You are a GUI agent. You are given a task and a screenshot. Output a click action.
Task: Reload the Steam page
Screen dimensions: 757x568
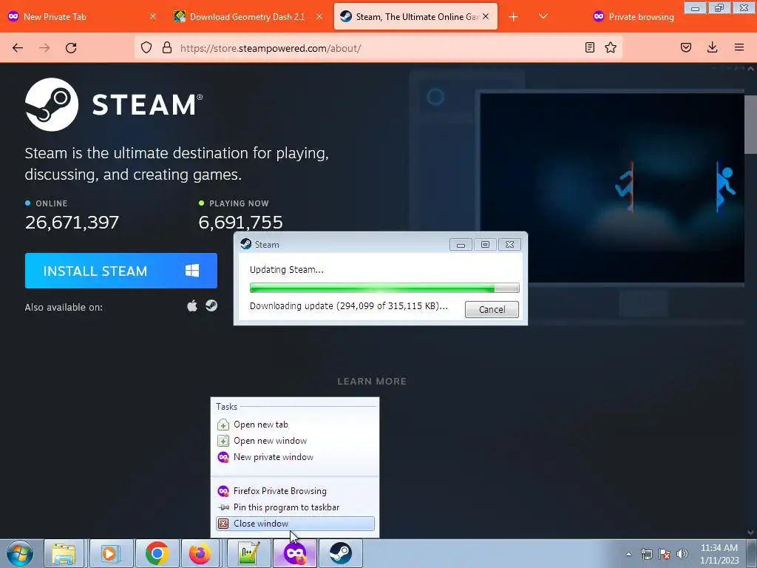coord(71,48)
